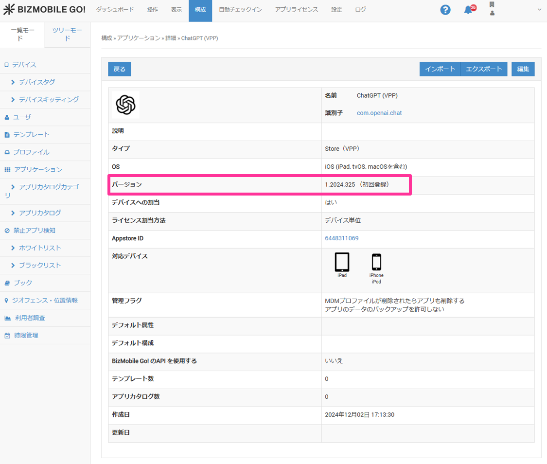Open the notifications bell icon
547x464 pixels.
coord(468,10)
